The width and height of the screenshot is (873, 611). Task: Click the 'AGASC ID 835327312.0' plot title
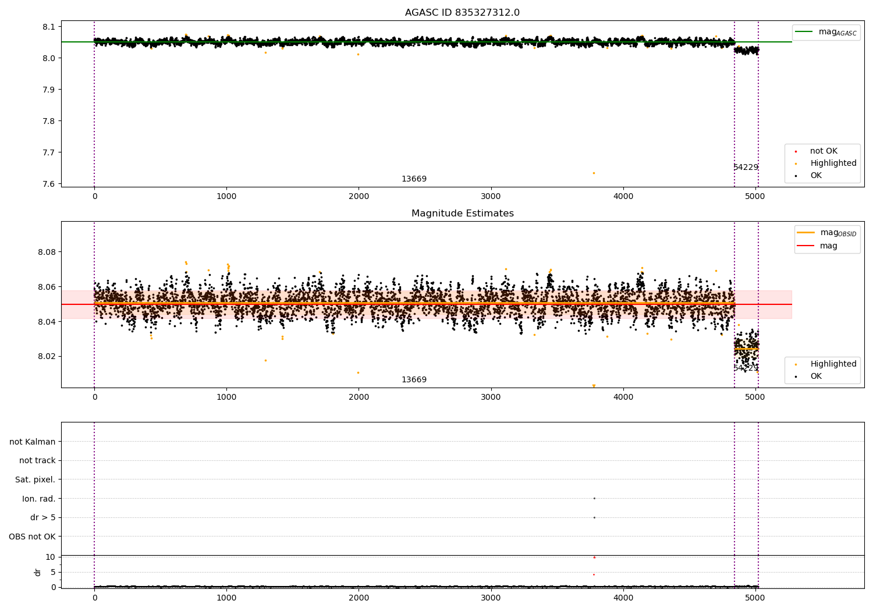(462, 13)
